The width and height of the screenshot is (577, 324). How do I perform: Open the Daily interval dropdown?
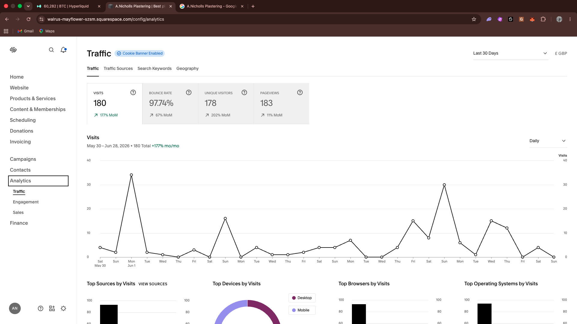[x=548, y=141]
